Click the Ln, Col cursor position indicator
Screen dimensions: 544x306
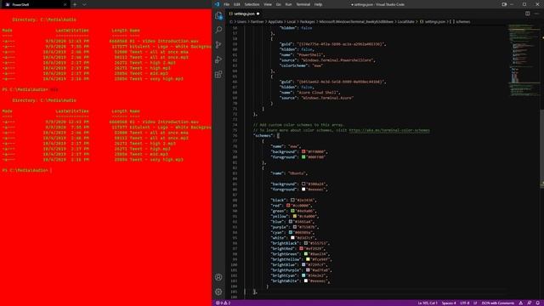coord(428,303)
